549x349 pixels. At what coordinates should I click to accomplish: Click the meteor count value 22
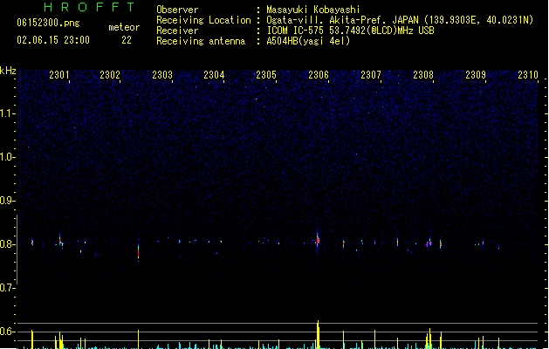tap(127, 40)
